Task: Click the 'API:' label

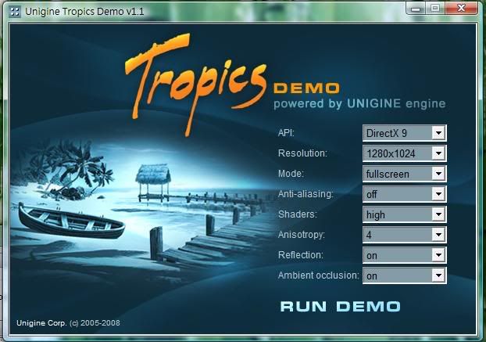Action: (286, 133)
